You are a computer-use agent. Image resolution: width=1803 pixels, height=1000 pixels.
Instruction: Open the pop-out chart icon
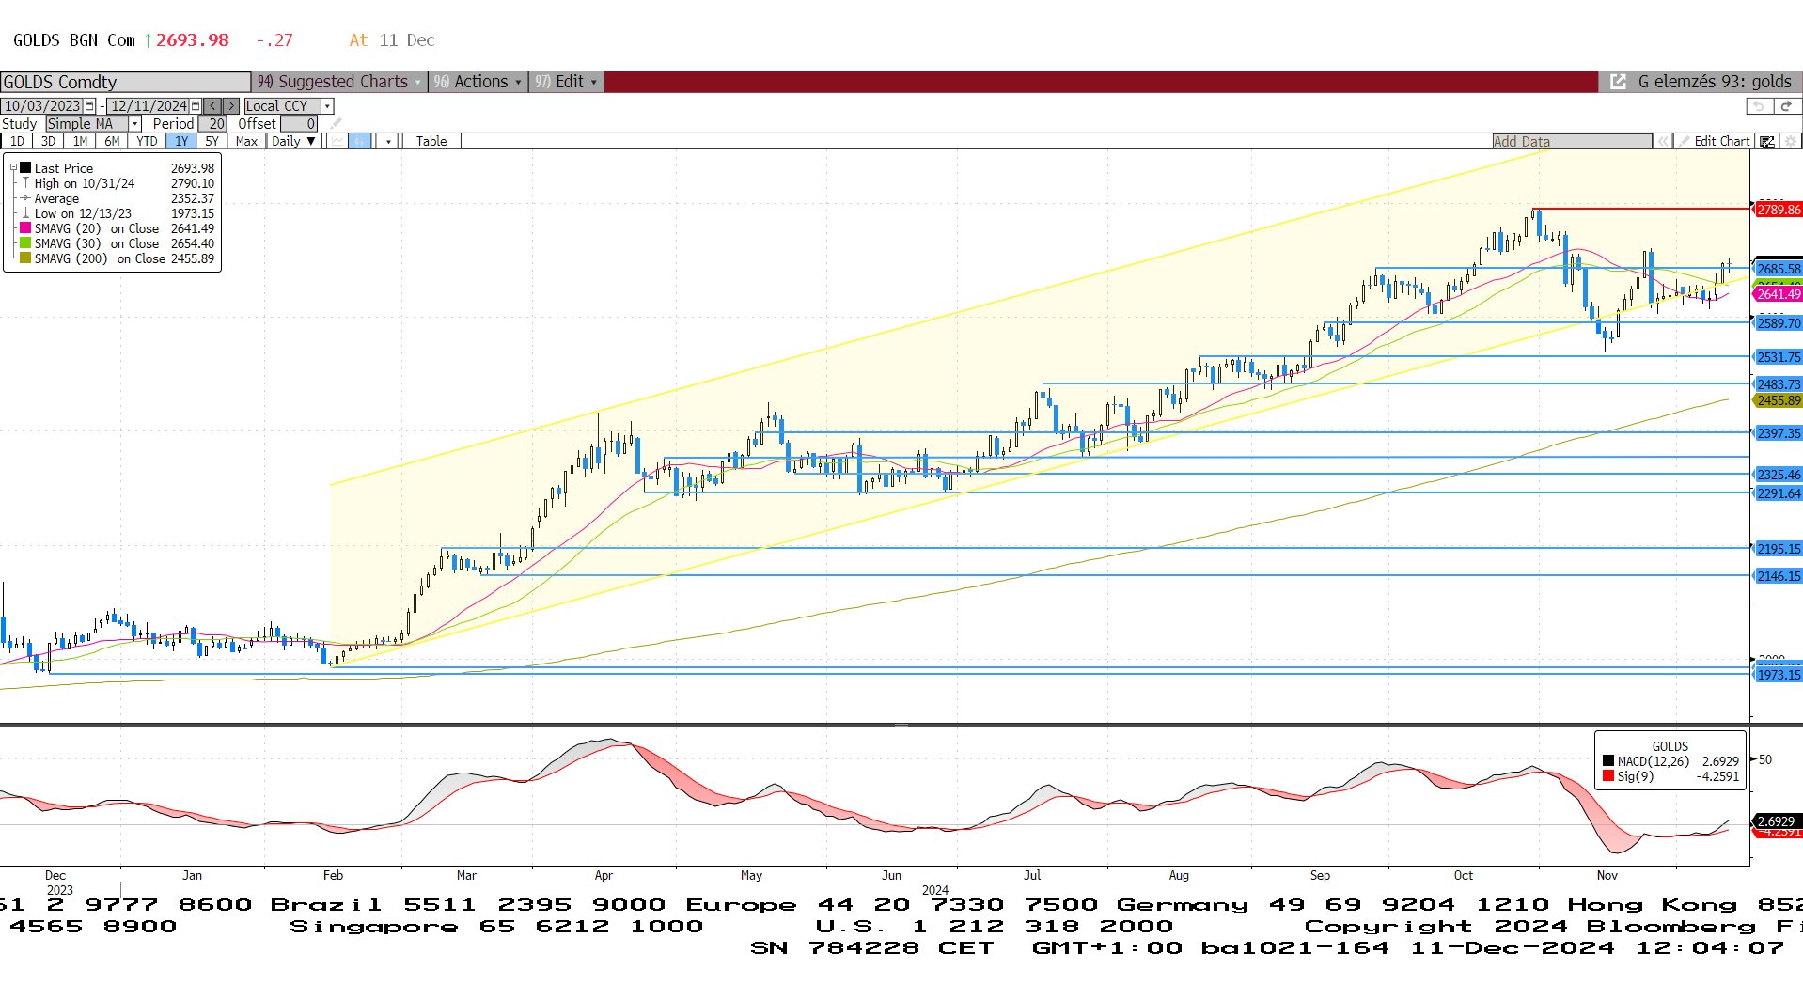tap(1618, 82)
